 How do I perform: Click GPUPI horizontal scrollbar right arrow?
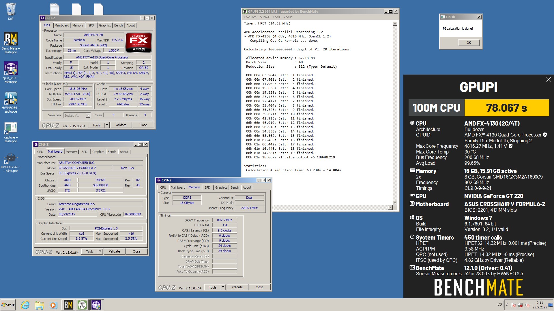point(390,207)
